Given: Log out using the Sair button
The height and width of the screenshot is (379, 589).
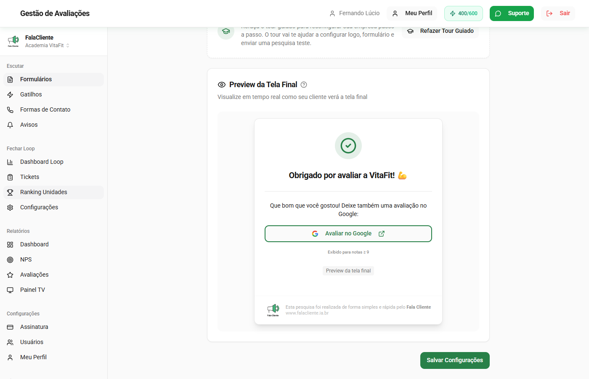Looking at the screenshot, I should point(558,13).
